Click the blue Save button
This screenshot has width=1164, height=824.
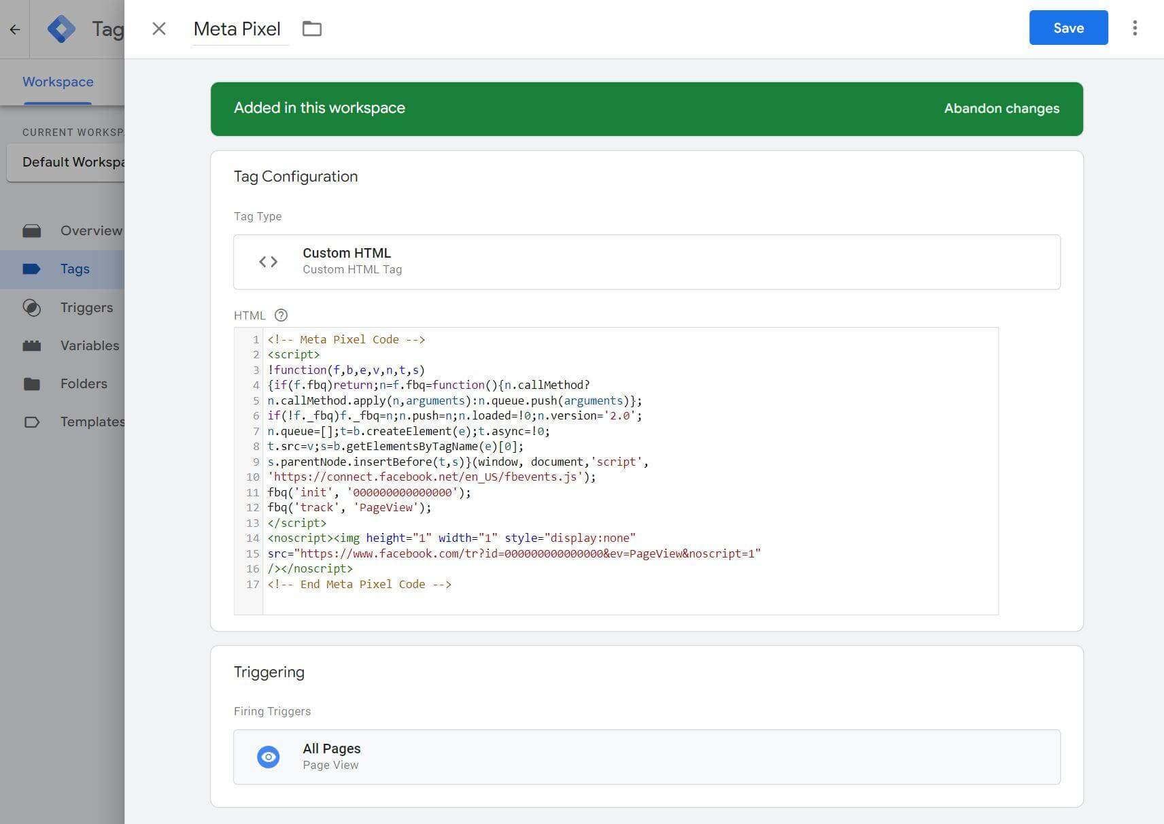[x=1067, y=28]
